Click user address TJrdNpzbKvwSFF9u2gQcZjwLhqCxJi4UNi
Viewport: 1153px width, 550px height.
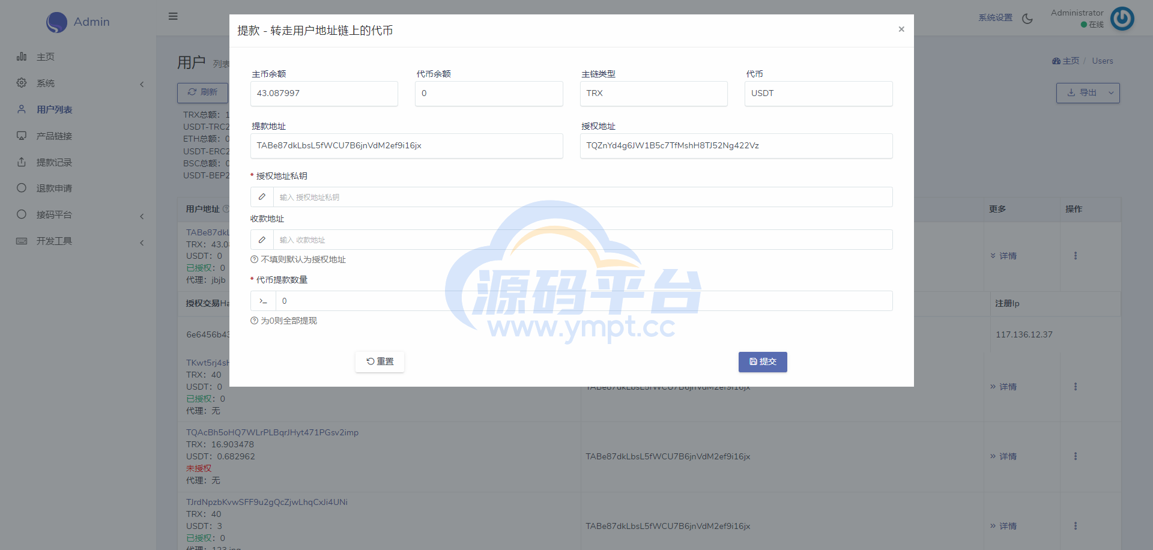click(x=267, y=502)
